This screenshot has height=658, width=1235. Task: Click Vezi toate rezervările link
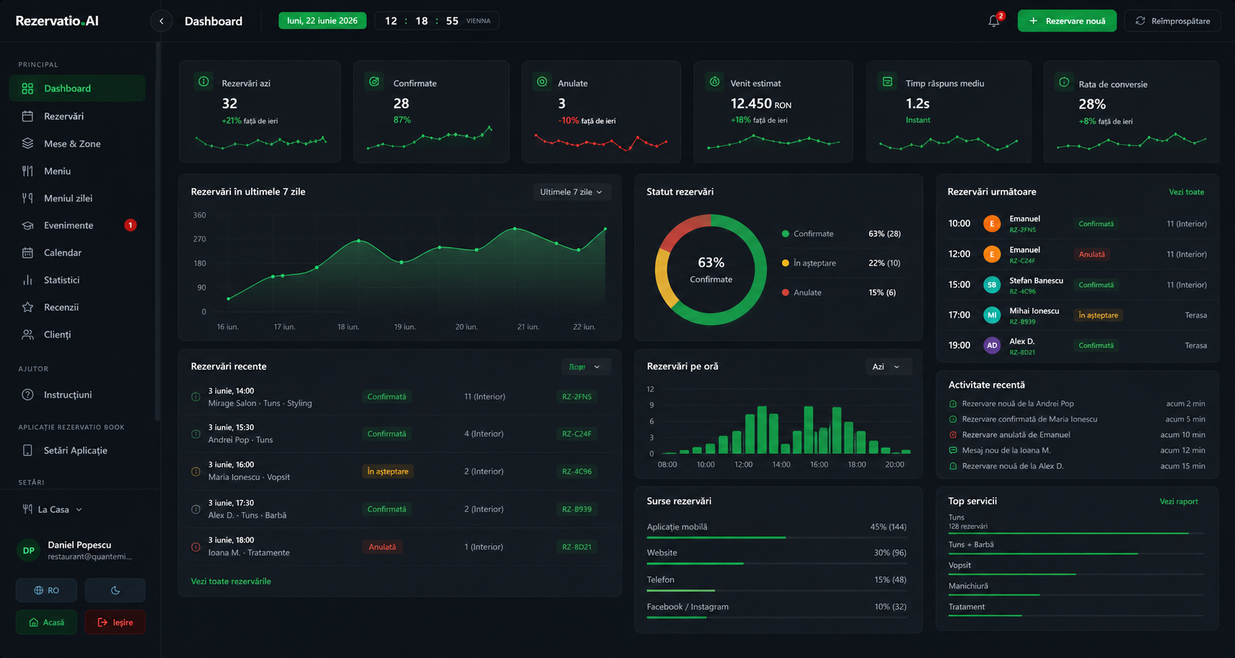pyautogui.click(x=231, y=581)
